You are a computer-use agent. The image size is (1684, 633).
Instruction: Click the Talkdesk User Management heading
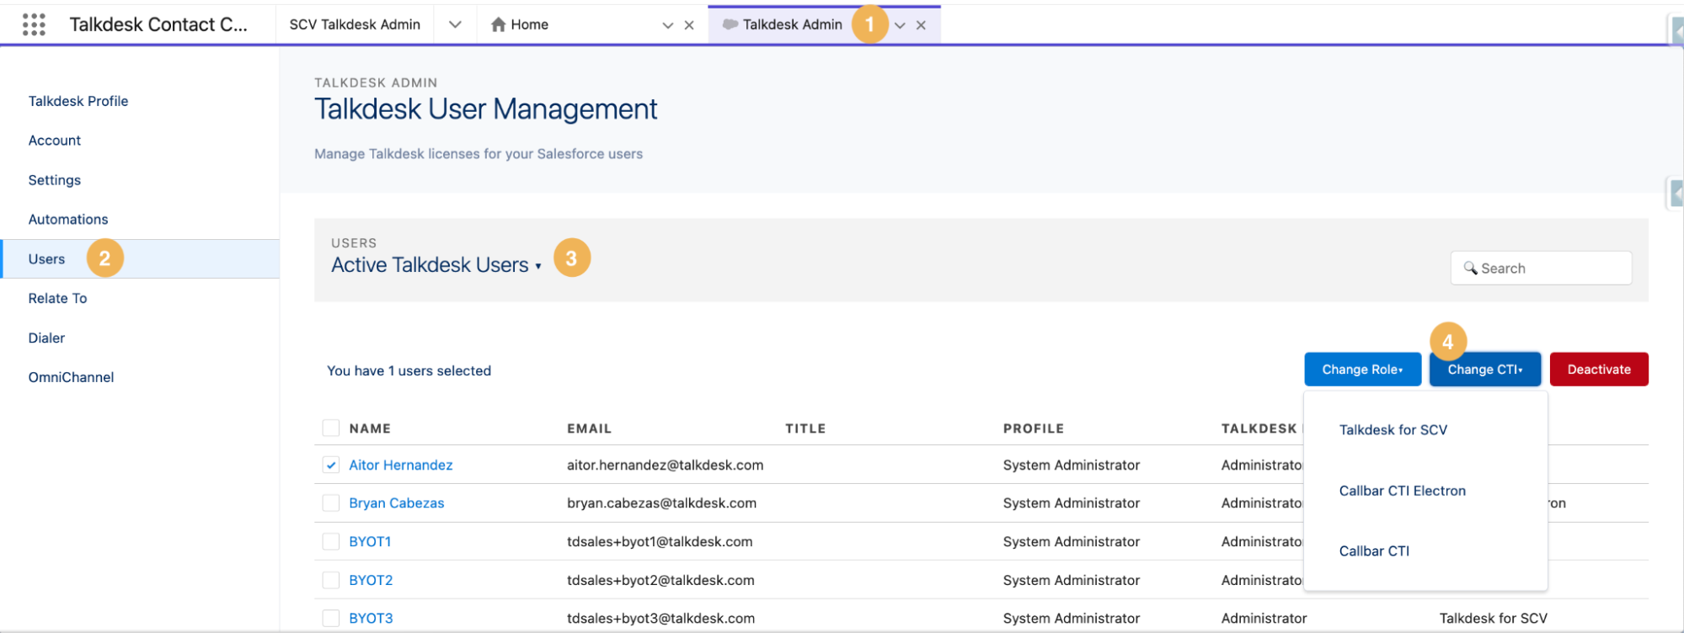tap(486, 109)
